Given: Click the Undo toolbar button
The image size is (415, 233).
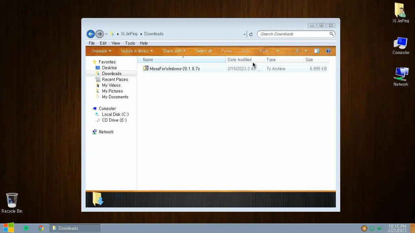Looking at the screenshot, I should point(245,51).
